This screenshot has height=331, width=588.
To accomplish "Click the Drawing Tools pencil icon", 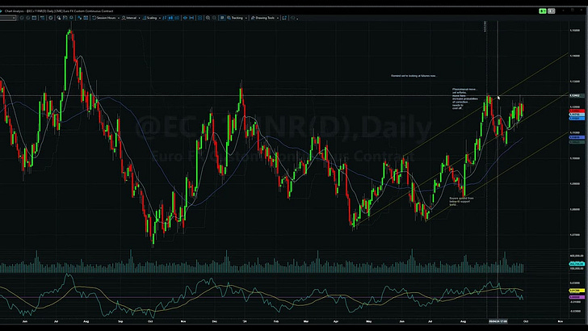I will coord(253,18).
